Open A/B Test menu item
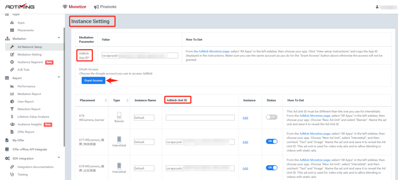398x180 pixels. pyautogui.click(x=23, y=70)
